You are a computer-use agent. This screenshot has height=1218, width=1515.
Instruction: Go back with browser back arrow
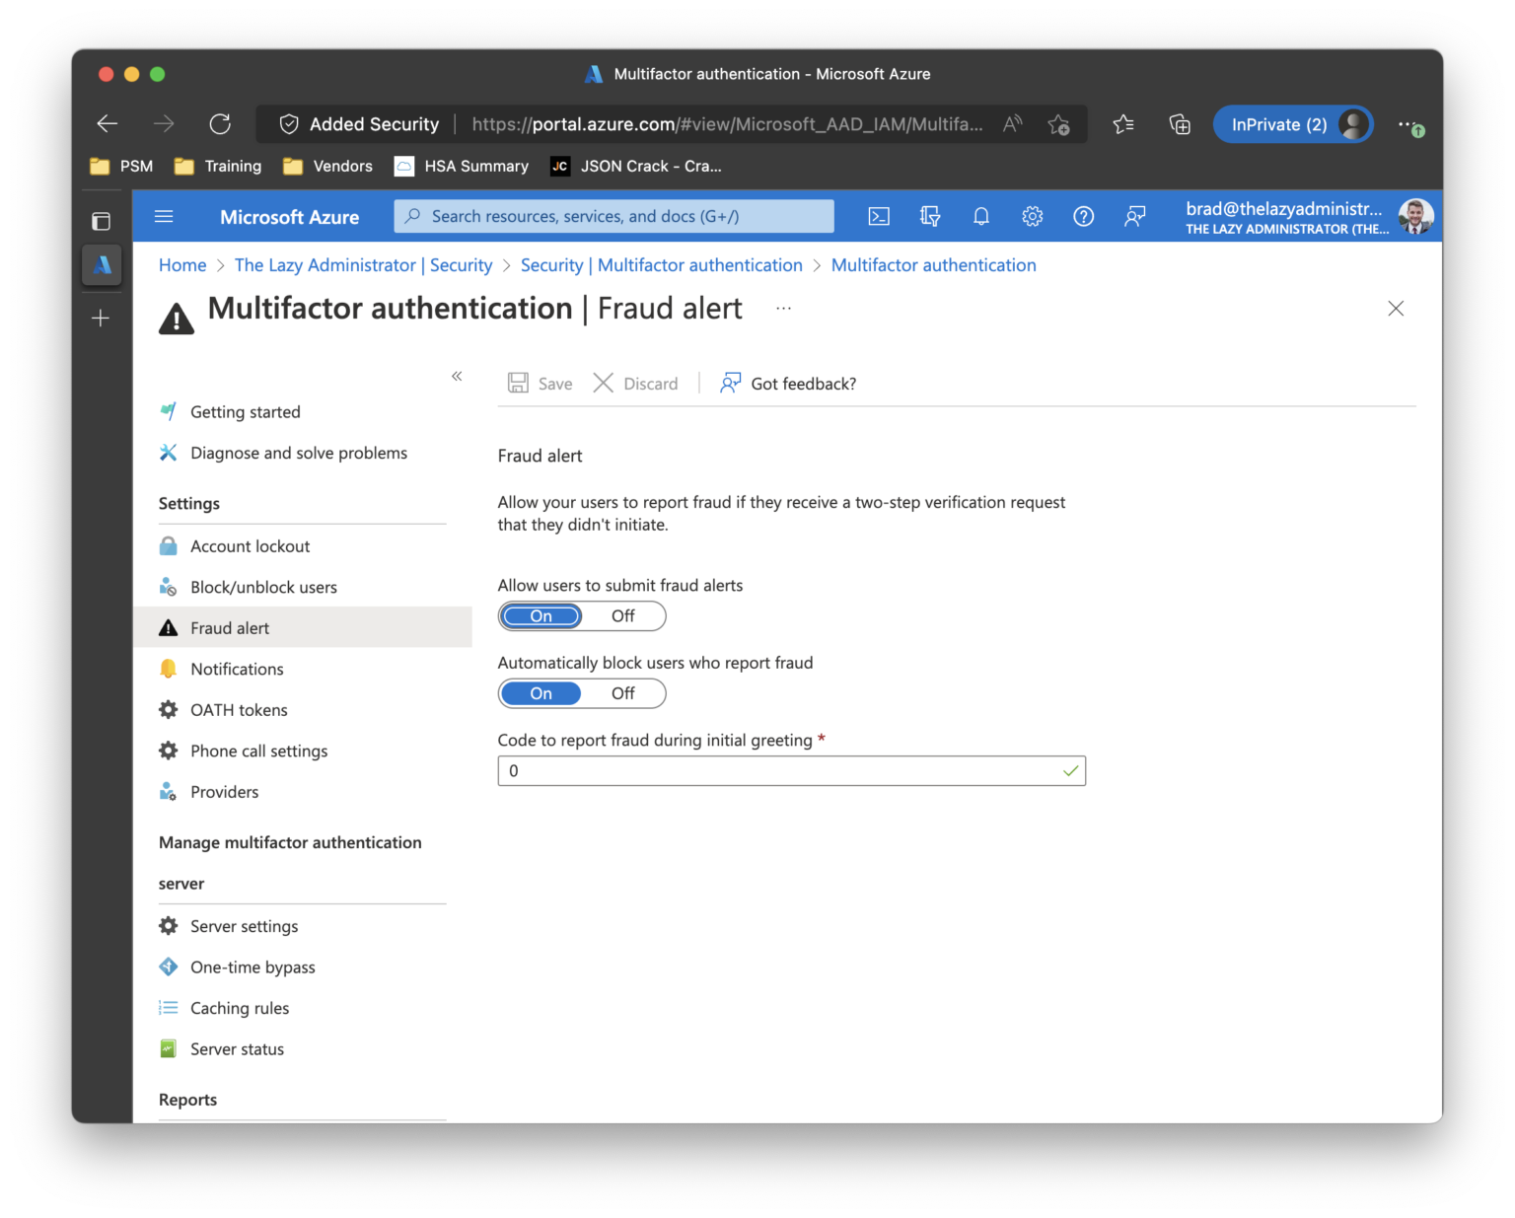(x=108, y=123)
